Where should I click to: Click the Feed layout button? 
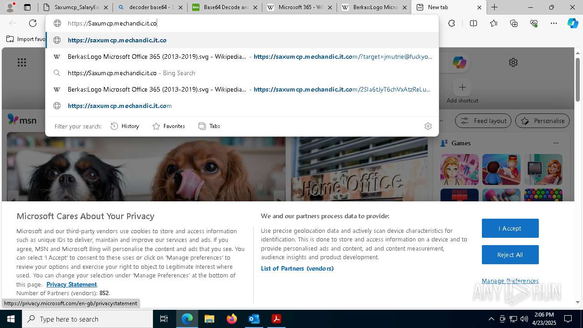point(483,121)
